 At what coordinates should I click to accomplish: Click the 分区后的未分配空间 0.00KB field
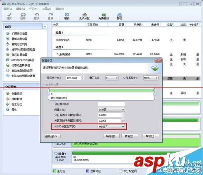coord(110,120)
